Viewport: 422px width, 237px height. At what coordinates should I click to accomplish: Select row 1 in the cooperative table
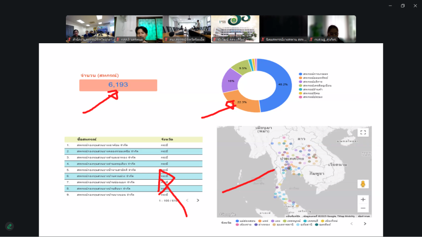(105, 145)
